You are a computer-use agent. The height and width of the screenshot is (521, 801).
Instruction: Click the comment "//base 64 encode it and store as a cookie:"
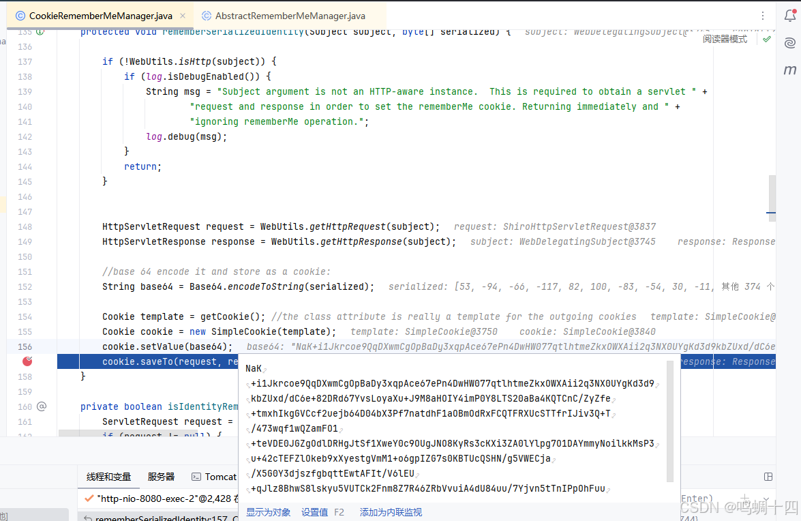tap(216, 271)
